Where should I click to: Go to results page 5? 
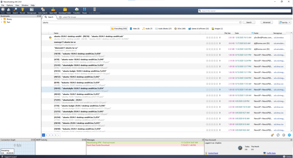pos(56,135)
